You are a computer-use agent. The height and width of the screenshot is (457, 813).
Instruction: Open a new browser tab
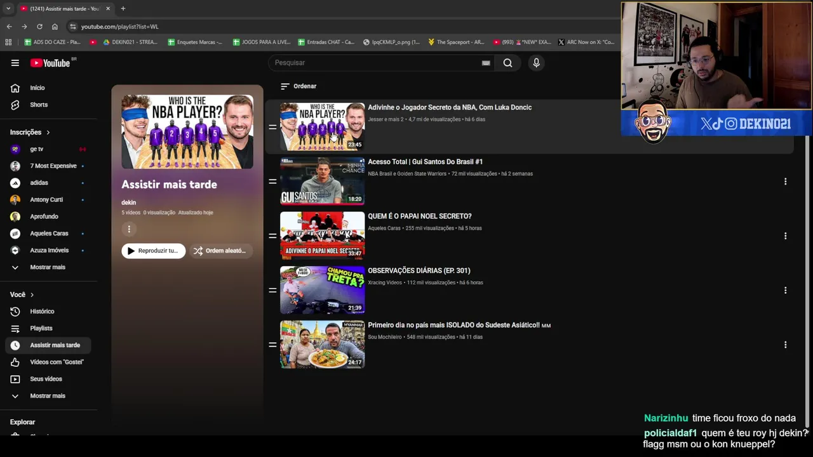point(123,8)
